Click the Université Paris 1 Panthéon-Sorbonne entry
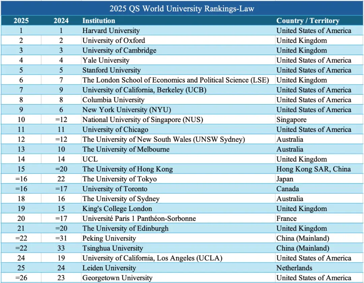364x283 pixels. (x=139, y=218)
